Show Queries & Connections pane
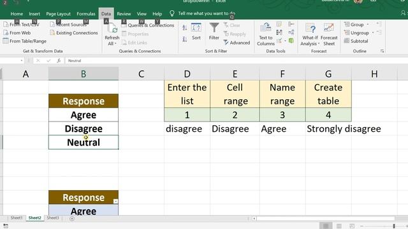This screenshot has height=229, width=408. tap(148, 25)
